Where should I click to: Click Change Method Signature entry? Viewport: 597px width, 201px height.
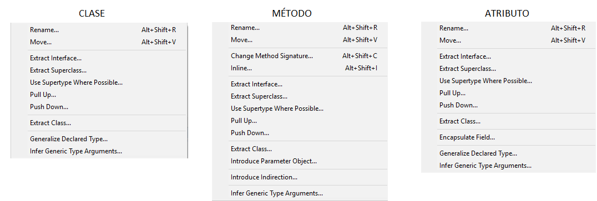pos(300,56)
